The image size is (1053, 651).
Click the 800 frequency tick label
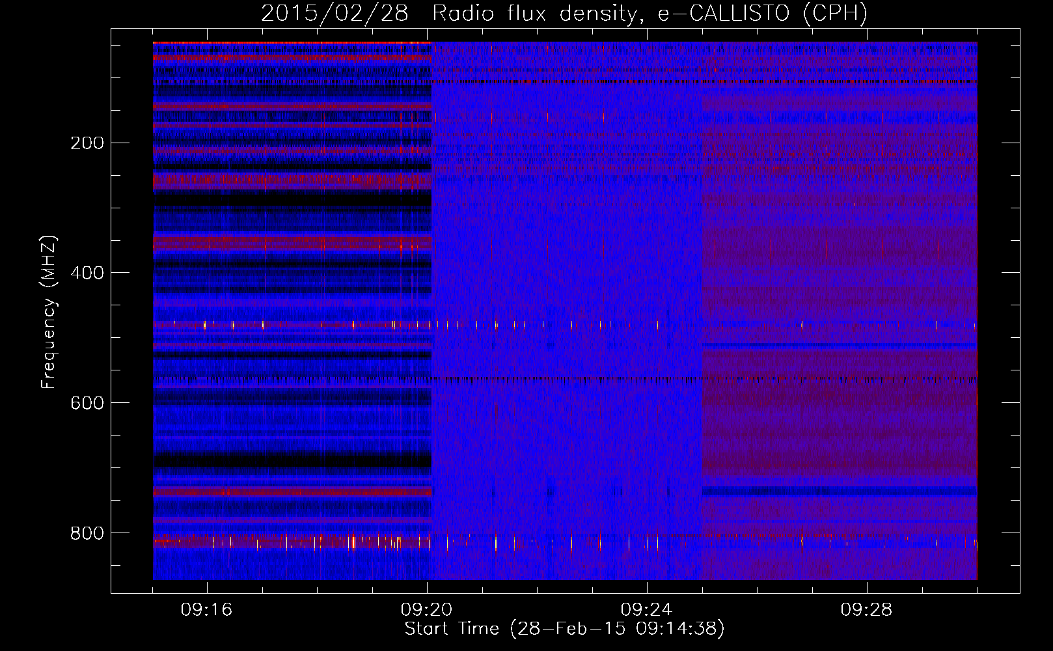(87, 534)
